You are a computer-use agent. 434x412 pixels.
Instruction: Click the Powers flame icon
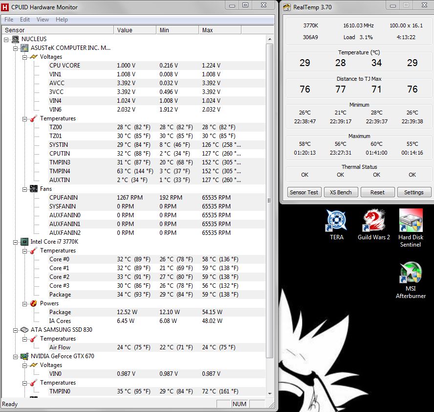pyautogui.click(x=34, y=303)
